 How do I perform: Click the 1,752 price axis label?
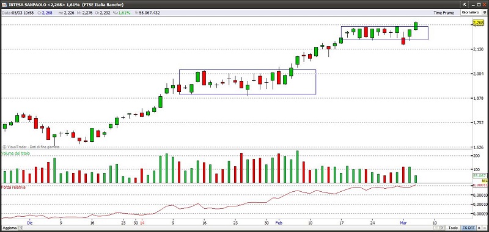(479, 122)
